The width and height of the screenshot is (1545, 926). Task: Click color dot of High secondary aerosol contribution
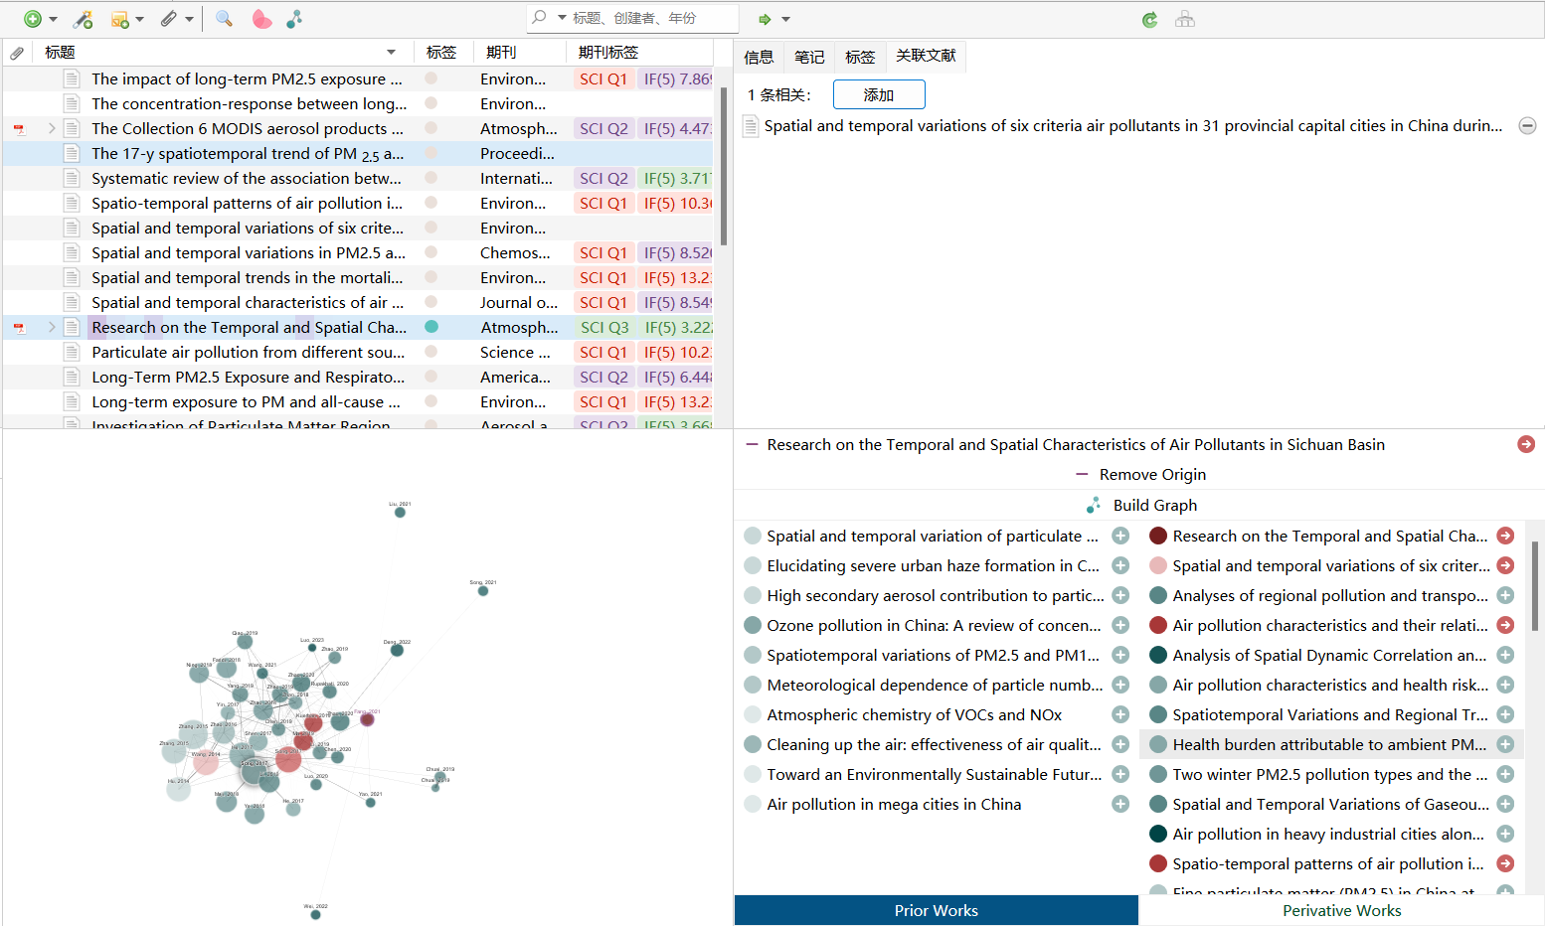point(753,595)
